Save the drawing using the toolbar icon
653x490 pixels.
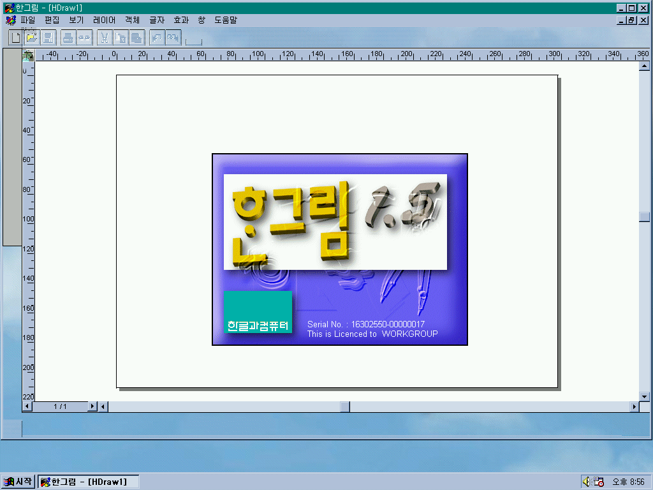pos(48,38)
